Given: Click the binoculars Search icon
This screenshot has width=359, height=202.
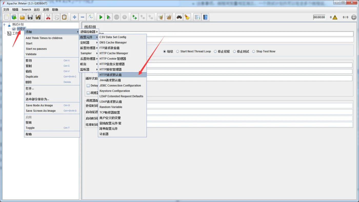Looking at the screenshot, I should tap(179, 17).
